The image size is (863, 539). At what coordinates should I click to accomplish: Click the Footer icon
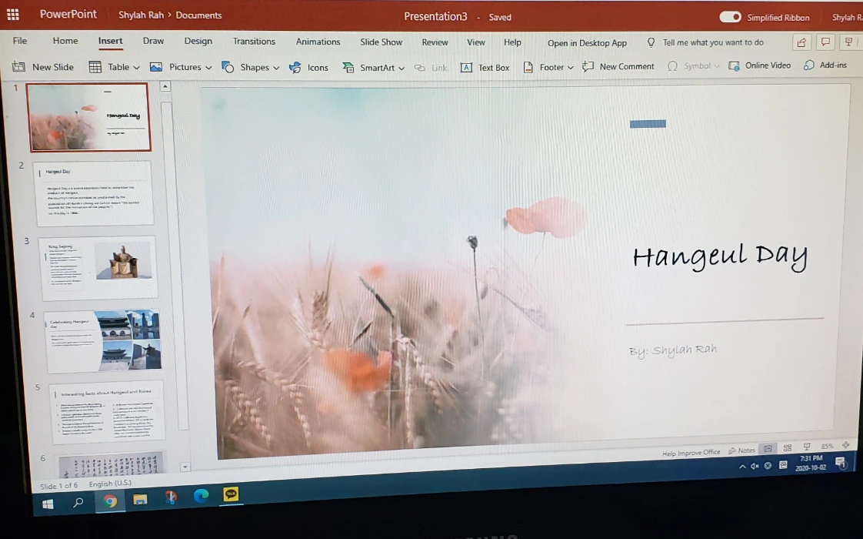[x=528, y=67]
